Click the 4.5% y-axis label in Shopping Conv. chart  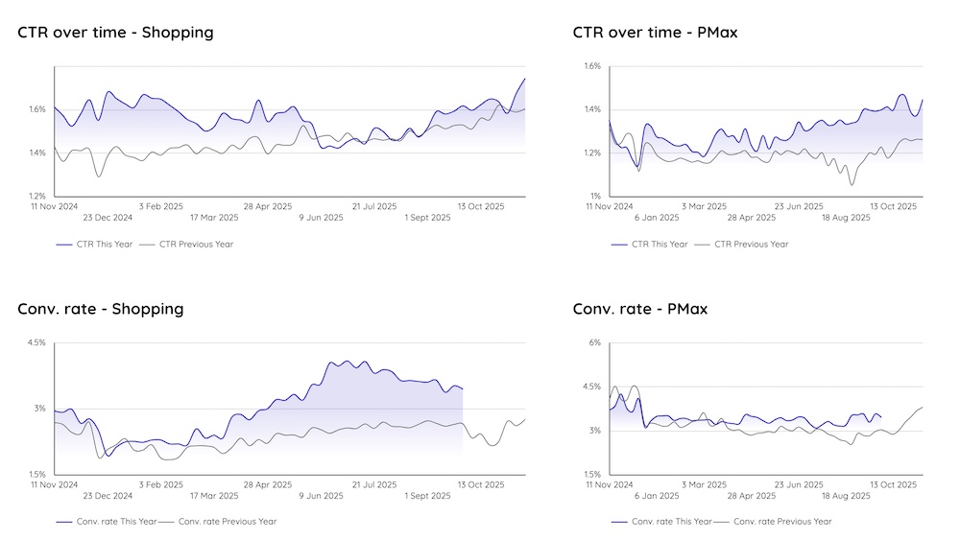(35, 342)
